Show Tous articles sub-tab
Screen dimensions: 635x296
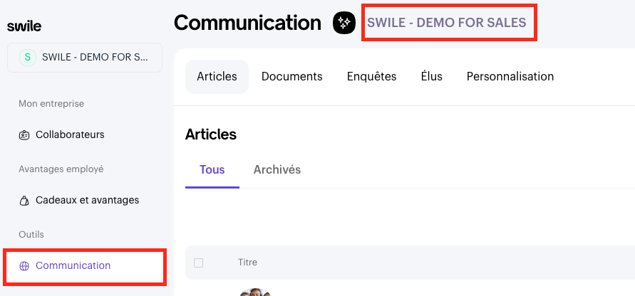coord(212,170)
